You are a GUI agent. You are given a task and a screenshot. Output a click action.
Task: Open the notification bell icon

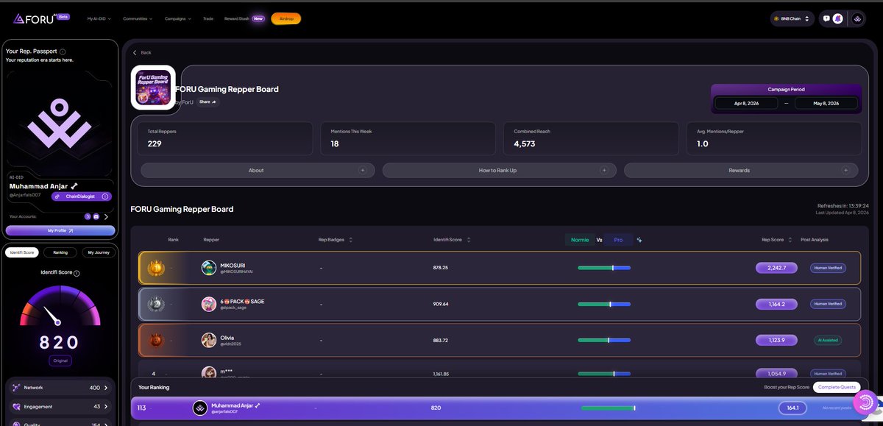click(837, 19)
